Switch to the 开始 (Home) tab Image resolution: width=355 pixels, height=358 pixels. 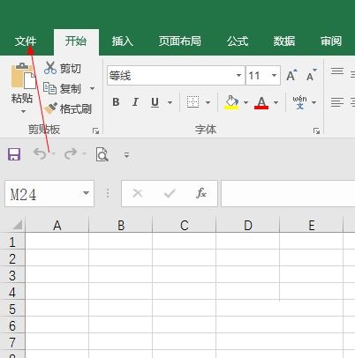pyautogui.click(x=76, y=41)
